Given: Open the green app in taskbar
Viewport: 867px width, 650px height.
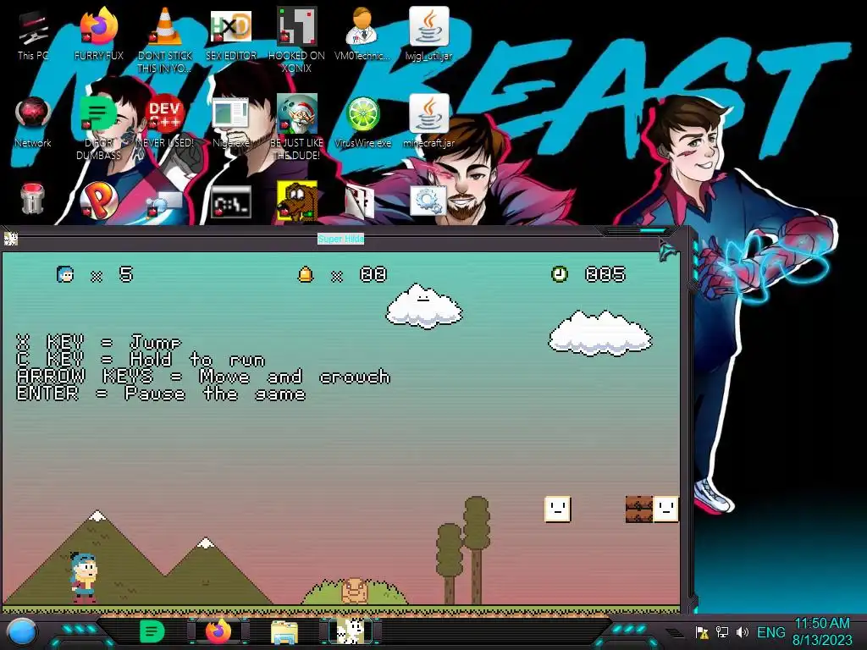Looking at the screenshot, I should (152, 631).
